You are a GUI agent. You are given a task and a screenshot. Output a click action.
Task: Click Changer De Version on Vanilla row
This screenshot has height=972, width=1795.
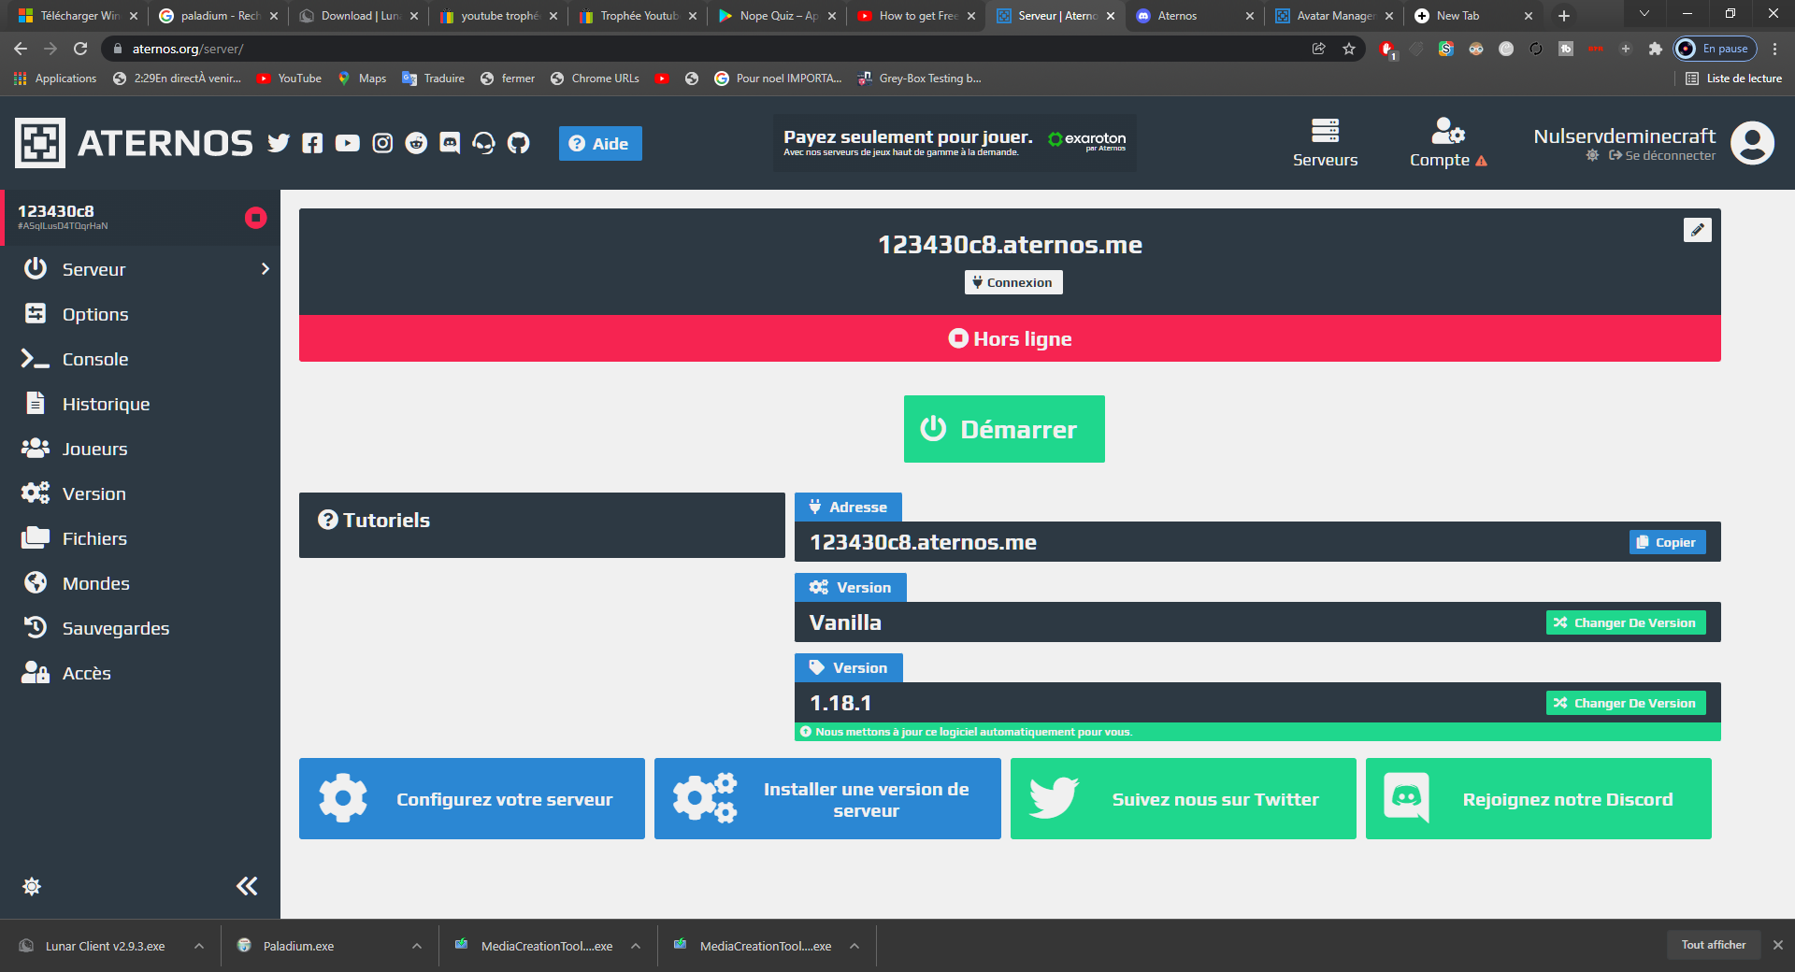(x=1626, y=622)
